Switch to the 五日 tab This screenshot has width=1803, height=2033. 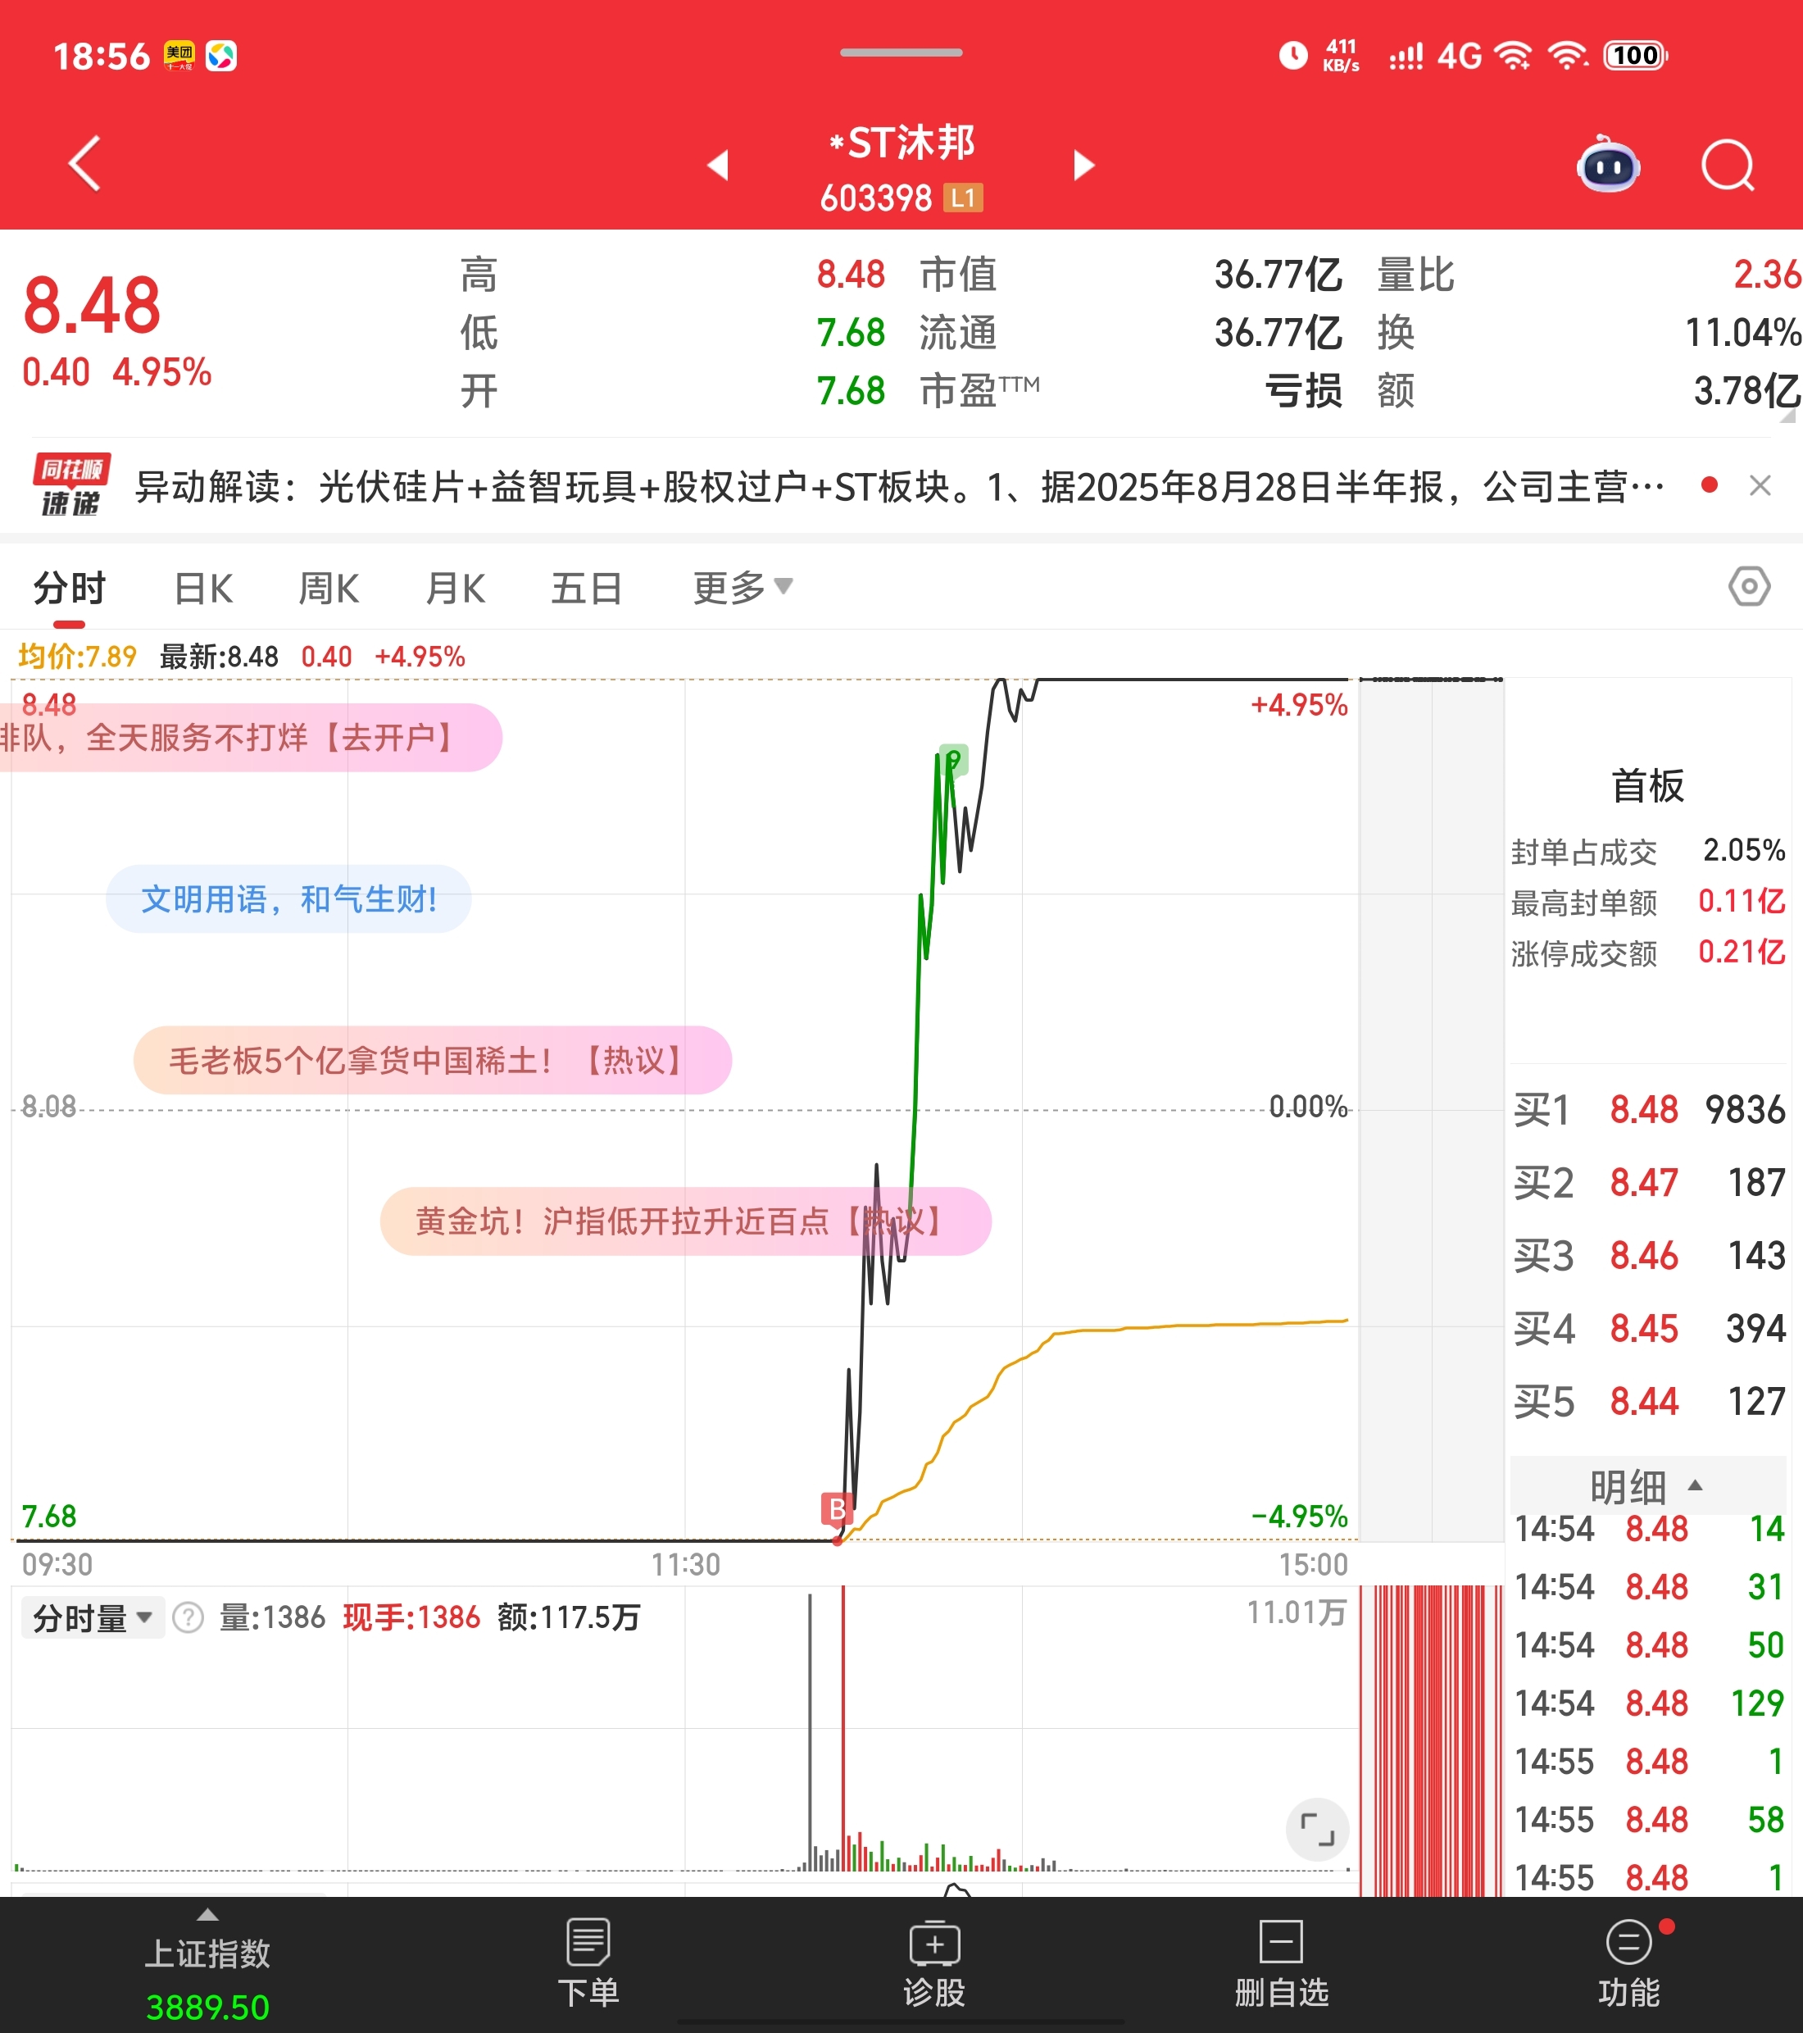point(586,589)
